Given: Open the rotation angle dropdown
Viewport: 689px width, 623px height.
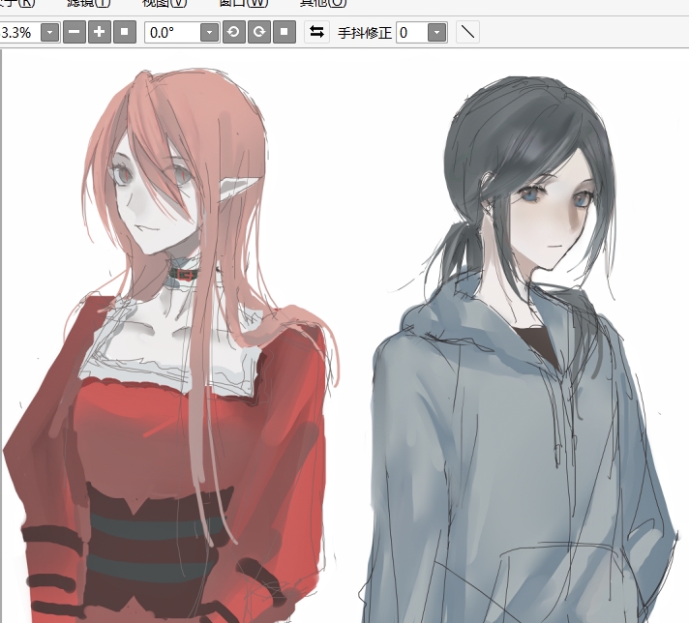Looking at the screenshot, I should click(x=209, y=33).
